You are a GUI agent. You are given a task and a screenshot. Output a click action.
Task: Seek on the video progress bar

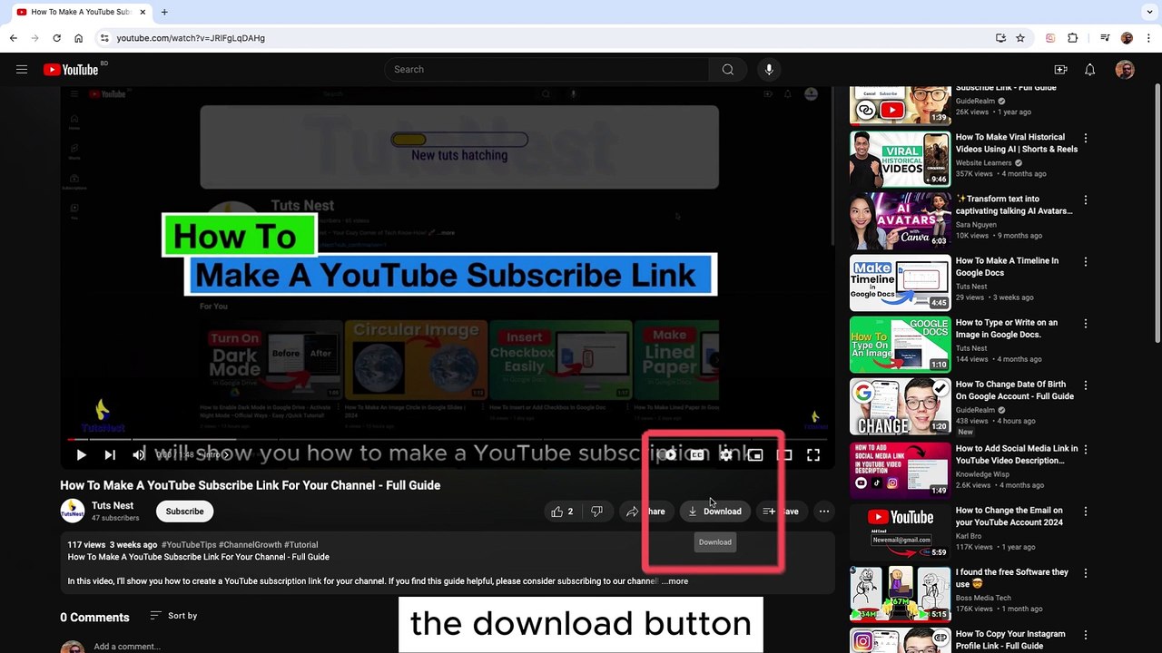click(447, 440)
